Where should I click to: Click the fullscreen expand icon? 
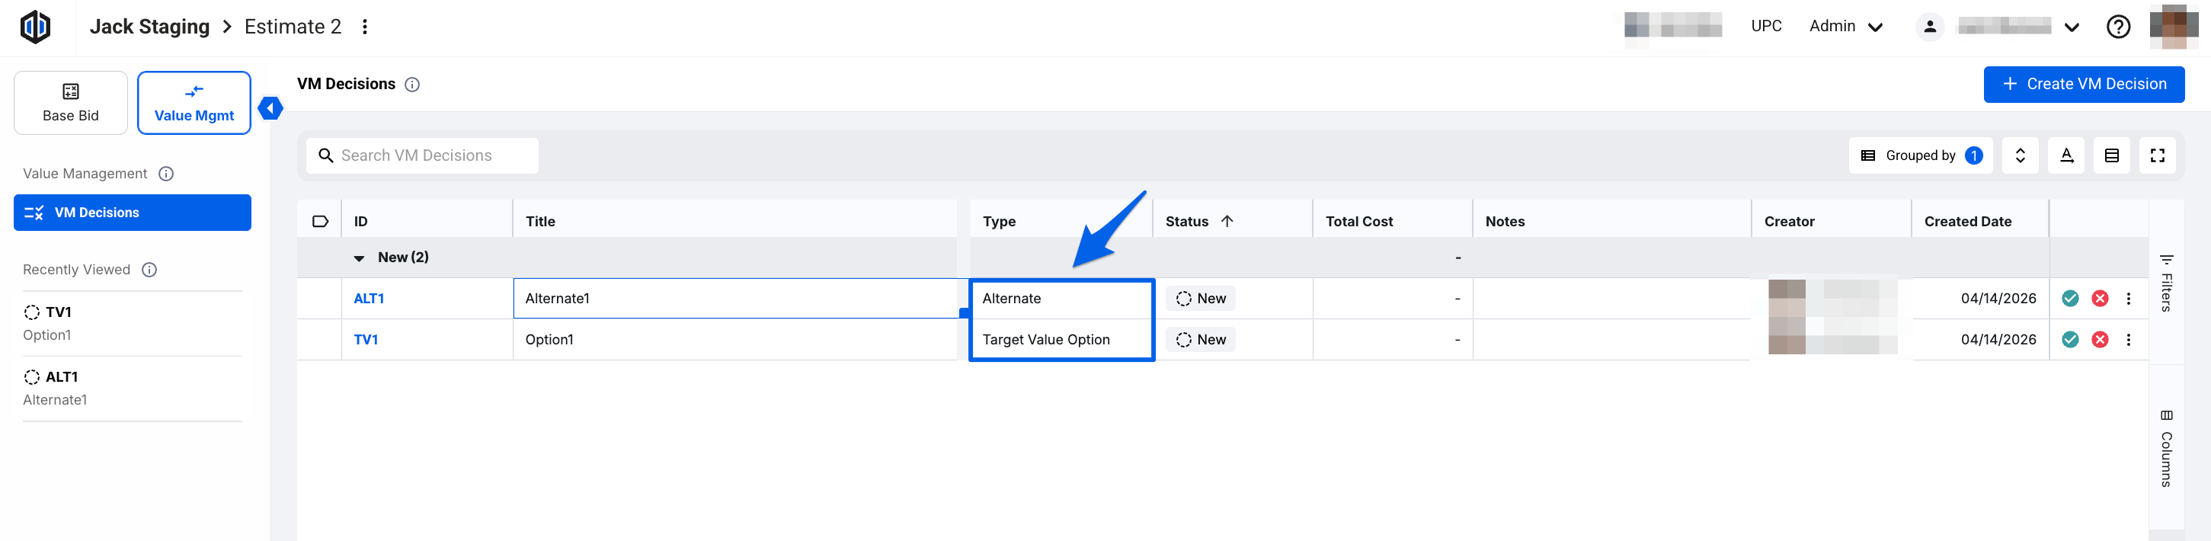2157,155
